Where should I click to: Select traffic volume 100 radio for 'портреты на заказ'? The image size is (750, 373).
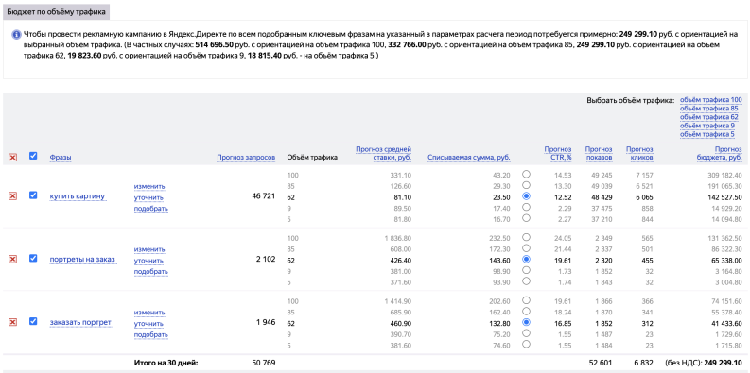[526, 237]
